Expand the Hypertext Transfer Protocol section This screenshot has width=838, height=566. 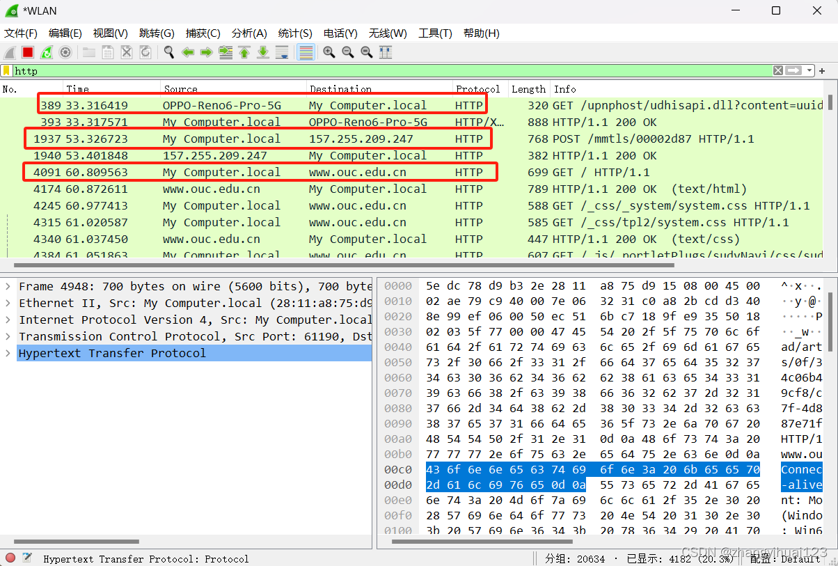pyautogui.click(x=7, y=353)
